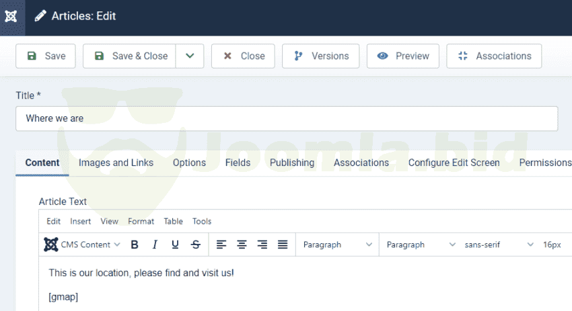The image size is (572, 311).
Task: Justify the article text
Action: (283, 245)
